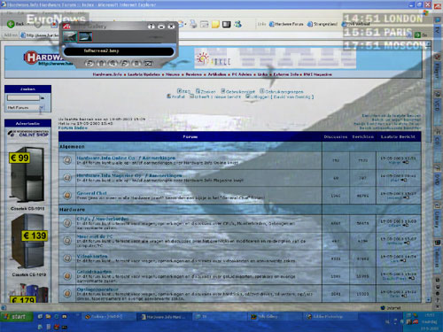This screenshot has height=332, width=443.
Task: Click the page vertical scrollbar down arrow
Action: click(x=429, y=300)
